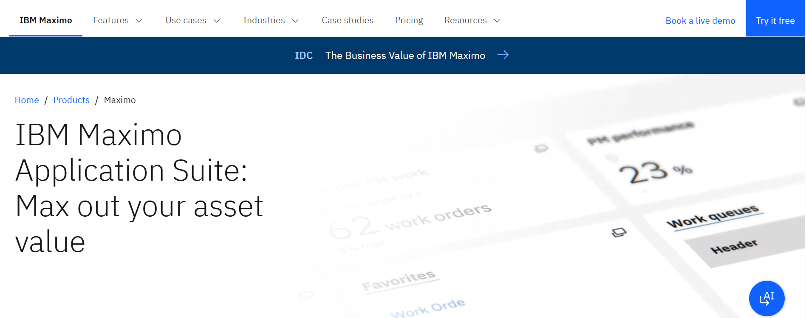The image size is (806, 318).
Task: Click the IBM Maximo Application Suite heading
Action: [139, 188]
